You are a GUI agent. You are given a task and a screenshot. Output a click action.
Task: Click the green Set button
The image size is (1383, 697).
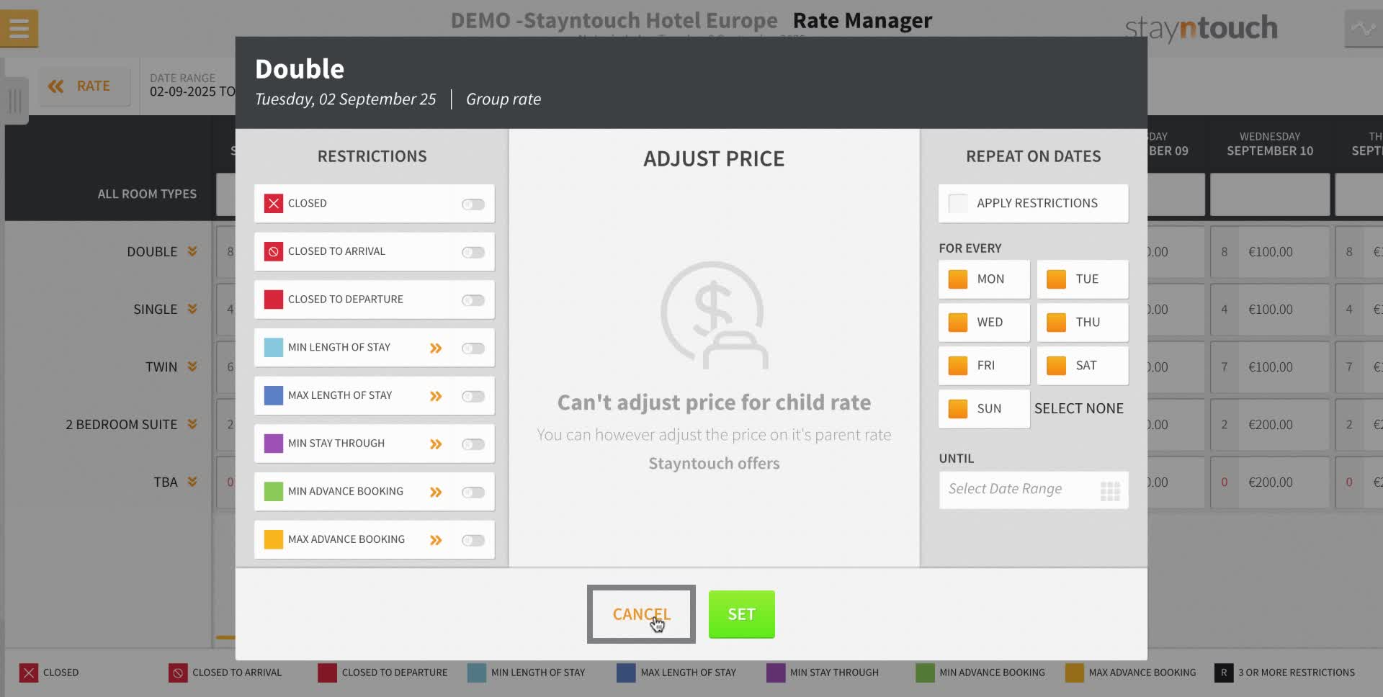(741, 614)
